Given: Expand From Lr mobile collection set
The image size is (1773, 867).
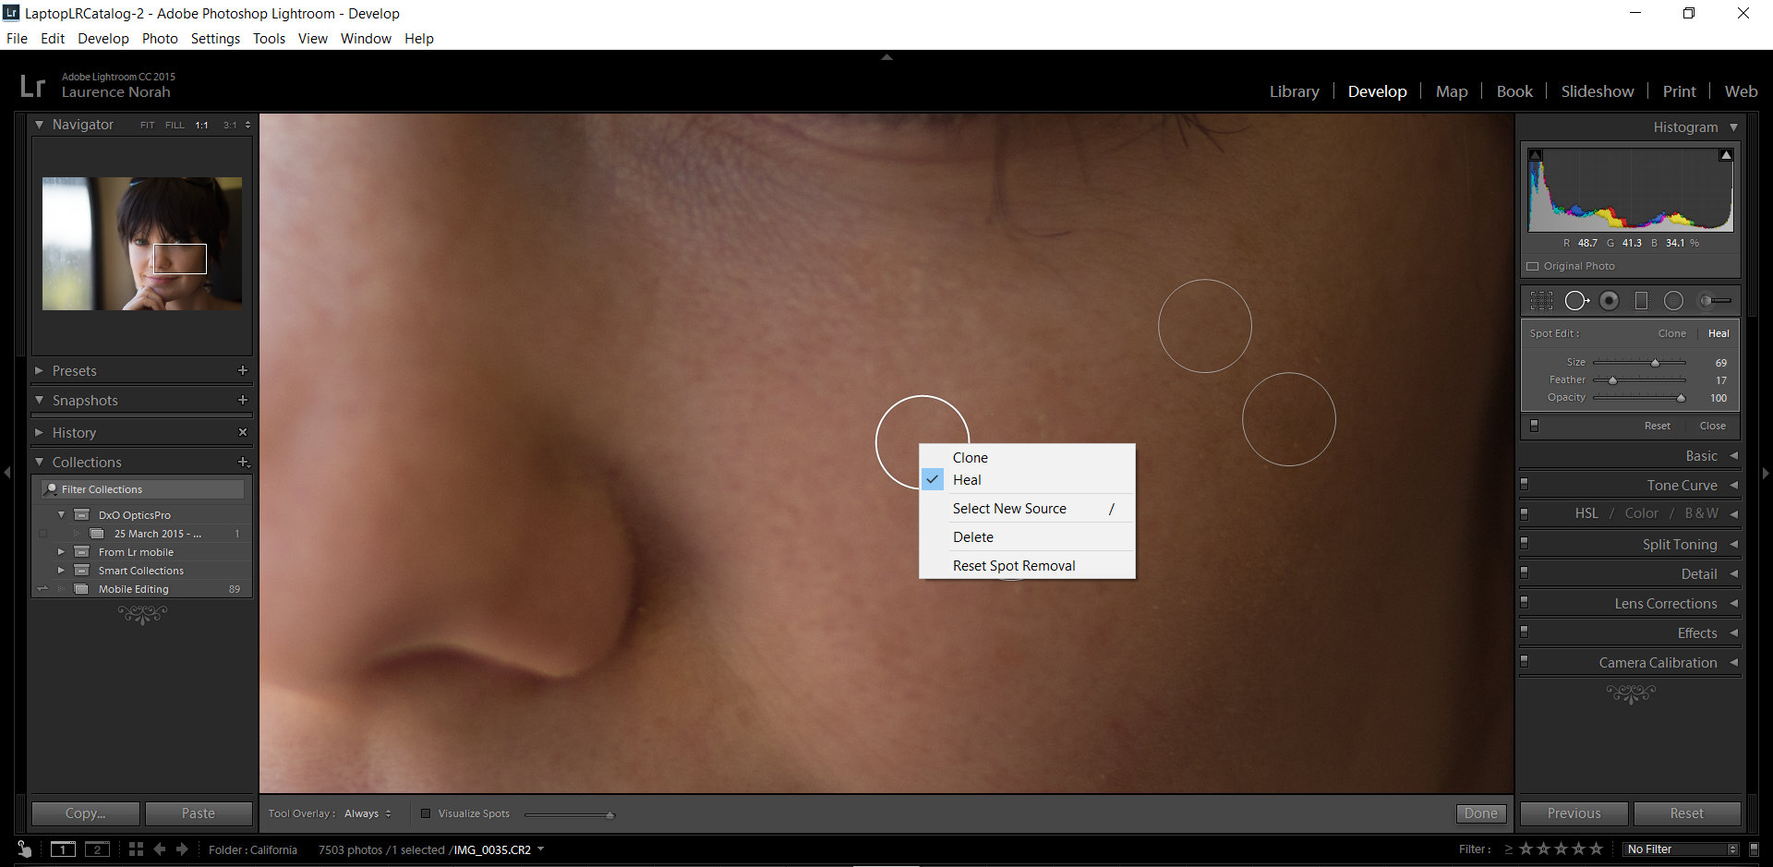Looking at the screenshot, I should (61, 552).
